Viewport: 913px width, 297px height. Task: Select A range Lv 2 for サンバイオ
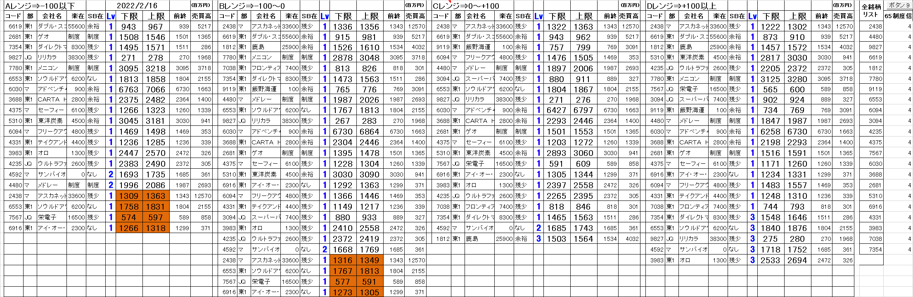[111, 174]
